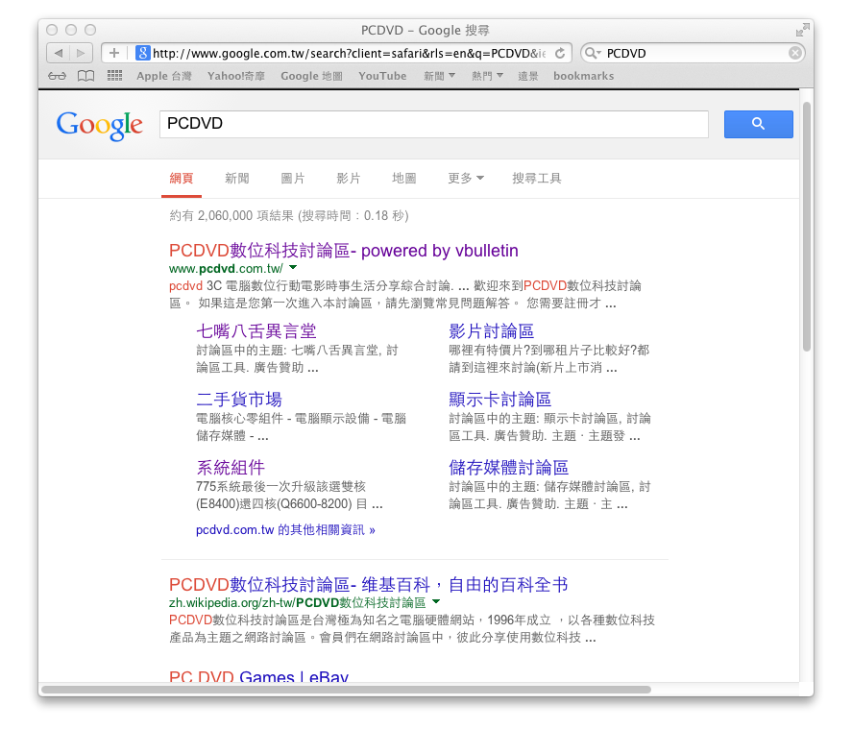
Task: Switch to the 地圖 search tab
Action: pyautogui.click(x=403, y=179)
